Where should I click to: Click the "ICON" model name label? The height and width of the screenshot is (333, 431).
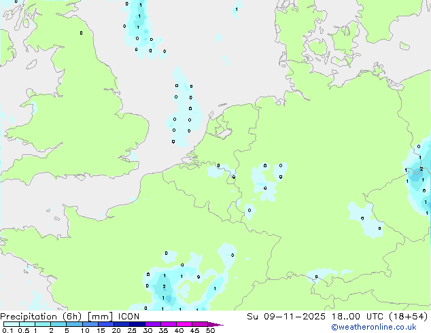coord(128,317)
